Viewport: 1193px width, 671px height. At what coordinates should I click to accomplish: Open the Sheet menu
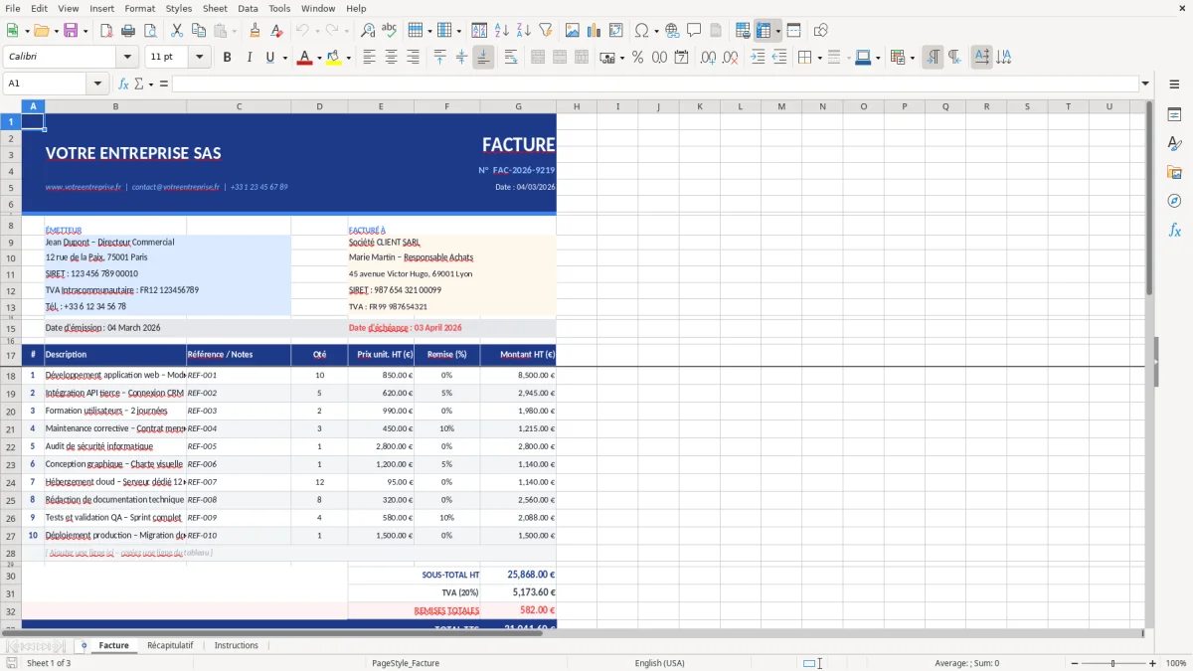(215, 8)
